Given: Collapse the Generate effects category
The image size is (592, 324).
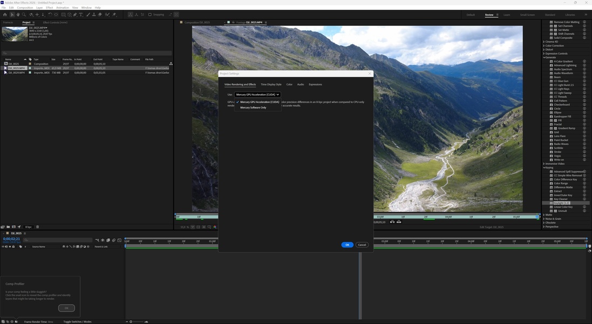Looking at the screenshot, I should click(x=544, y=57).
